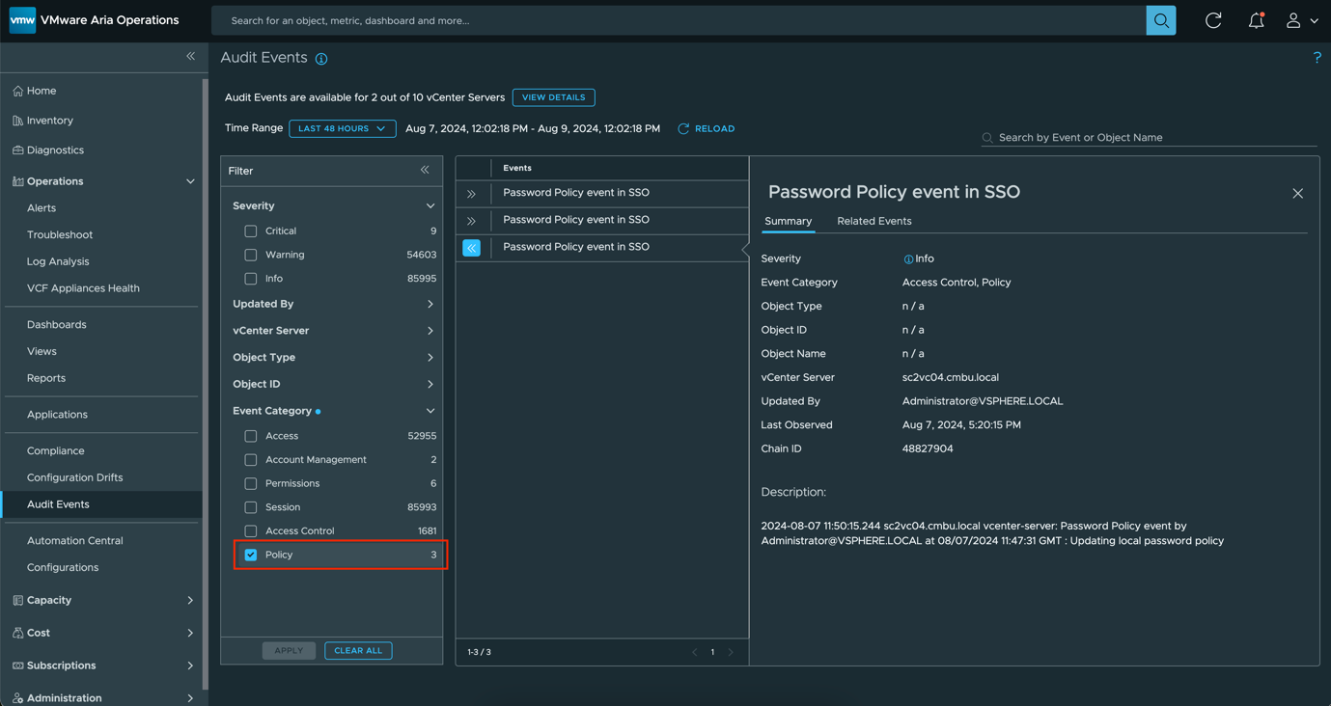The image size is (1331, 706).
Task: Collapse the Operations menu chevron
Action: pos(190,181)
